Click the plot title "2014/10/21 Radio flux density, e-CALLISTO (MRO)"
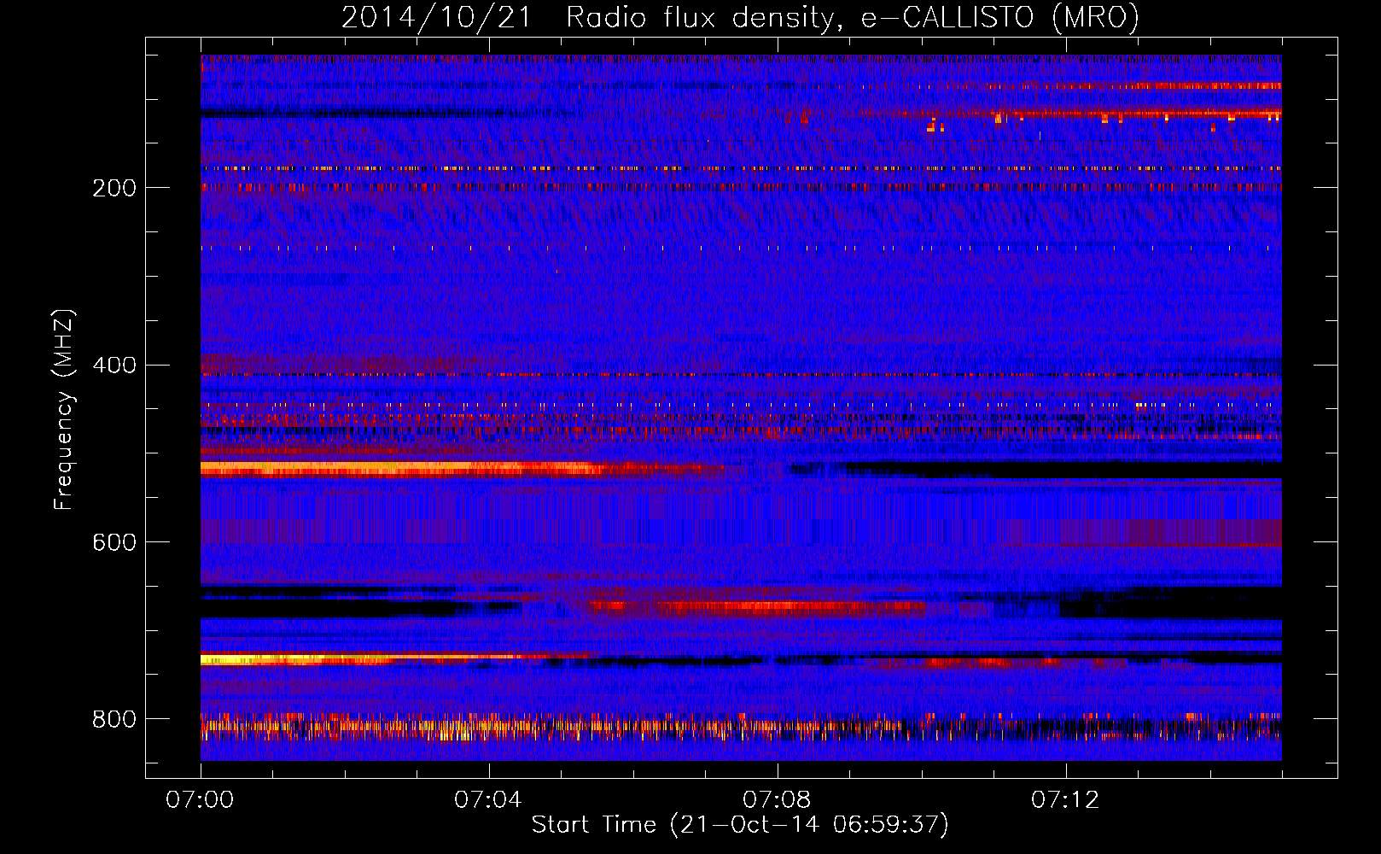The image size is (1381, 854). (740, 18)
